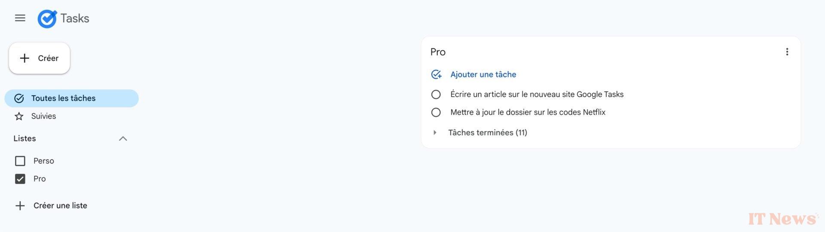
Task: Enable the Perso list checkbox
Action: (20, 161)
